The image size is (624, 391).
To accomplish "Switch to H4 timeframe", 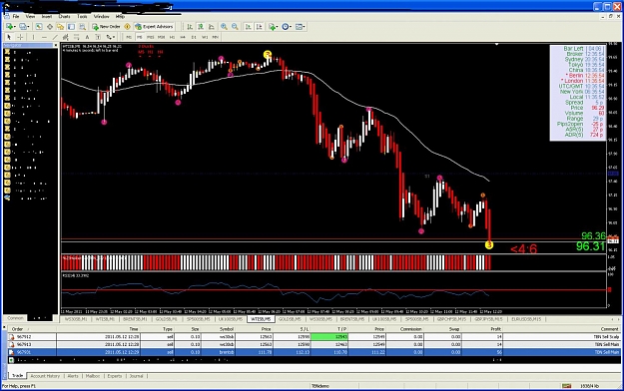I will coord(183,37).
